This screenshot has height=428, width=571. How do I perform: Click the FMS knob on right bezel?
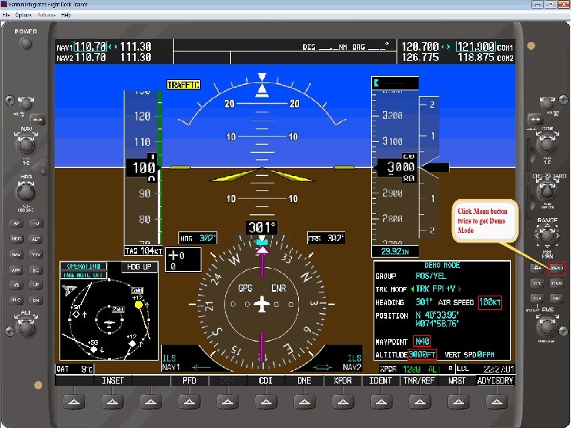pos(547,326)
